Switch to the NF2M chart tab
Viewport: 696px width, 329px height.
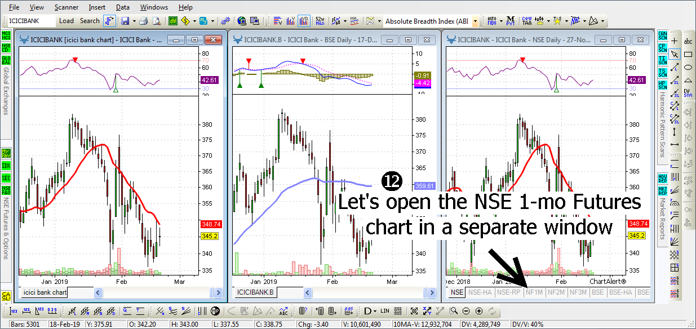pyautogui.click(x=556, y=292)
